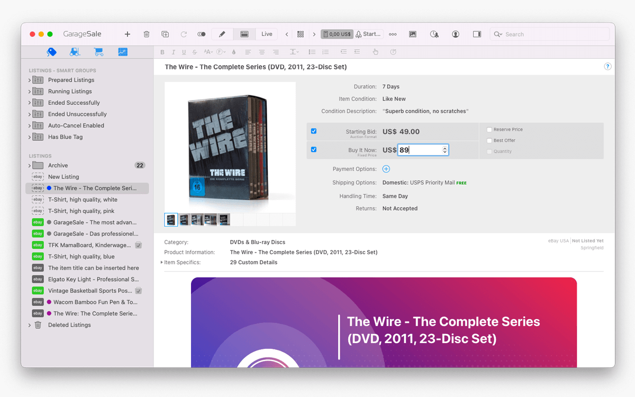The image size is (635, 397).
Task: Click the help question mark button
Action: (x=607, y=67)
